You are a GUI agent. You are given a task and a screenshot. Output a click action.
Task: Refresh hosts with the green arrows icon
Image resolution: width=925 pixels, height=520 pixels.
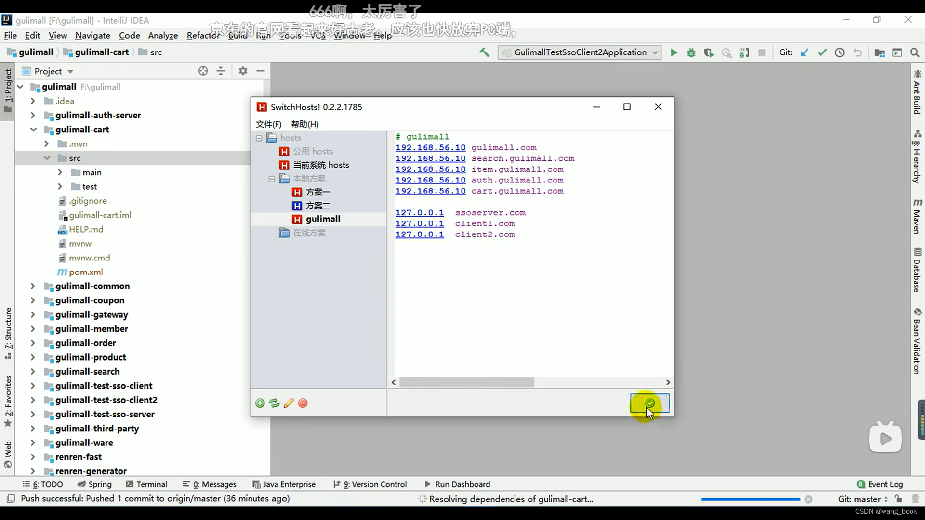tap(274, 403)
